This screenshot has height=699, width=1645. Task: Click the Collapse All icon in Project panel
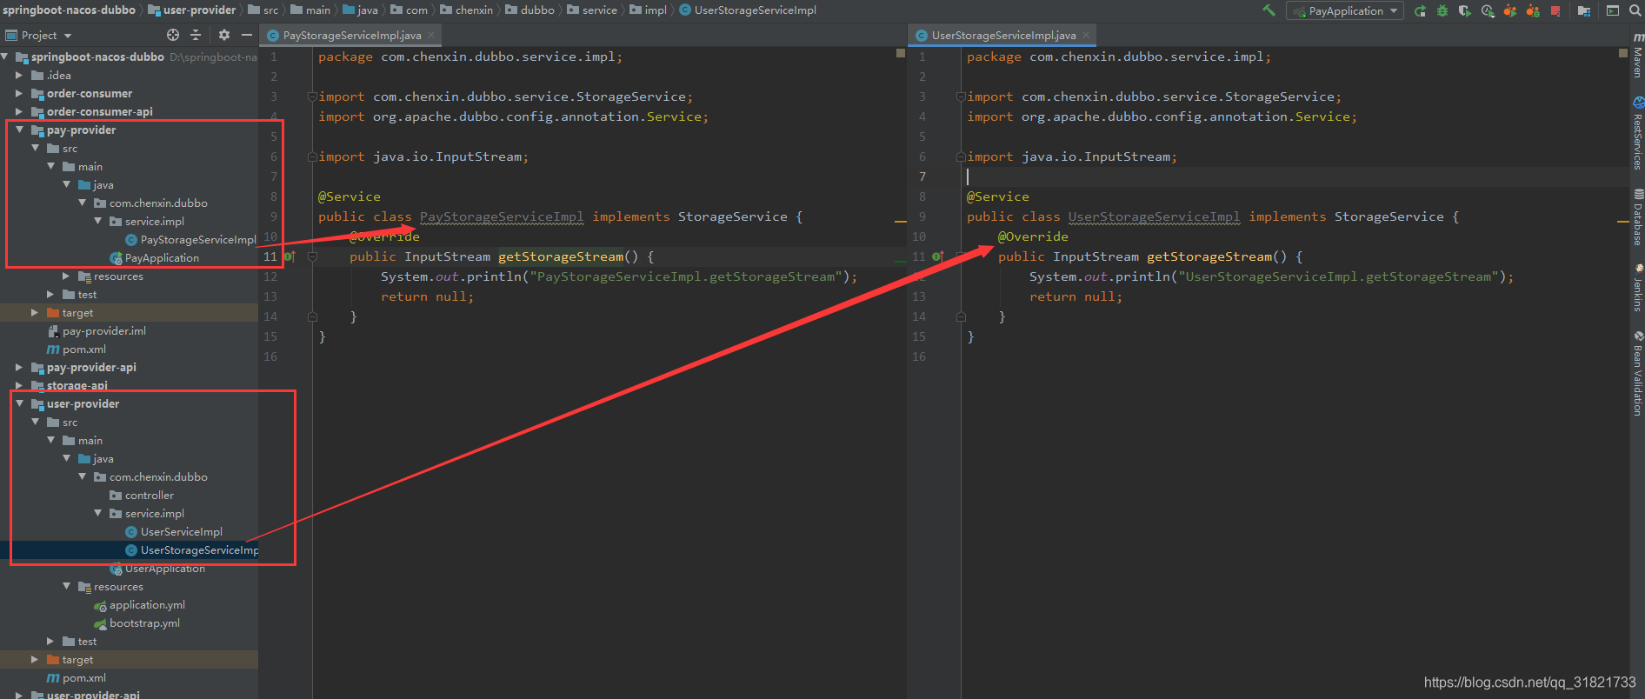(196, 35)
